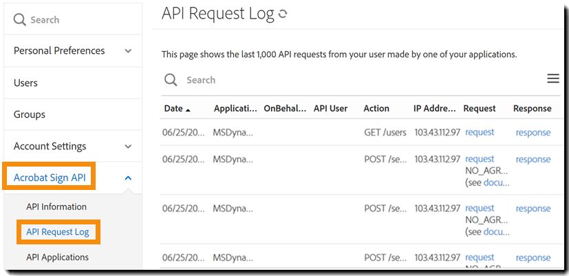Click the Request column header

(480, 109)
